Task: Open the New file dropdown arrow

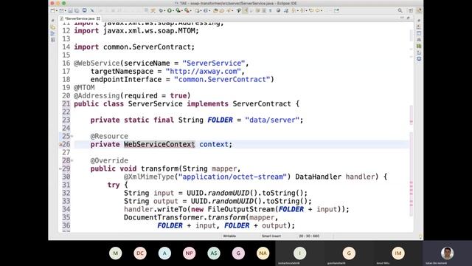Action: click(57, 10)
